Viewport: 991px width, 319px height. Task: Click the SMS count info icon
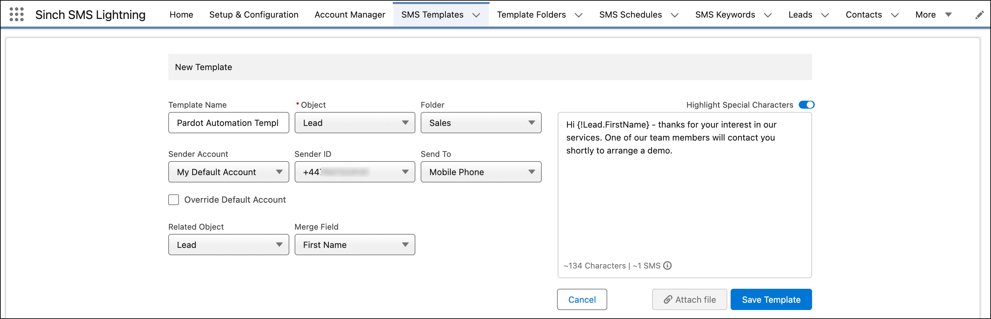tap(667, 266)
